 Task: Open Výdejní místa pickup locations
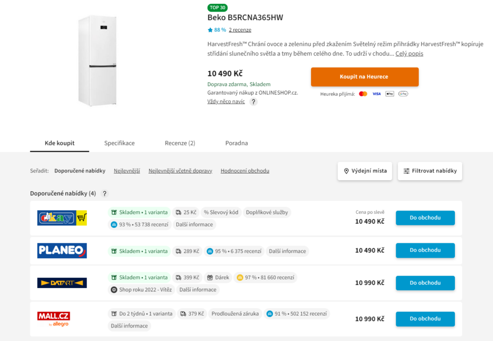(365, 171)
